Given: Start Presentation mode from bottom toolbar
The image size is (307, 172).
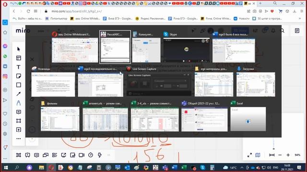Looking at the screenshot, I should point(28,155).
